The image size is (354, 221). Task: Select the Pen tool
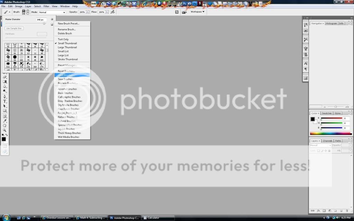[4, 97]
